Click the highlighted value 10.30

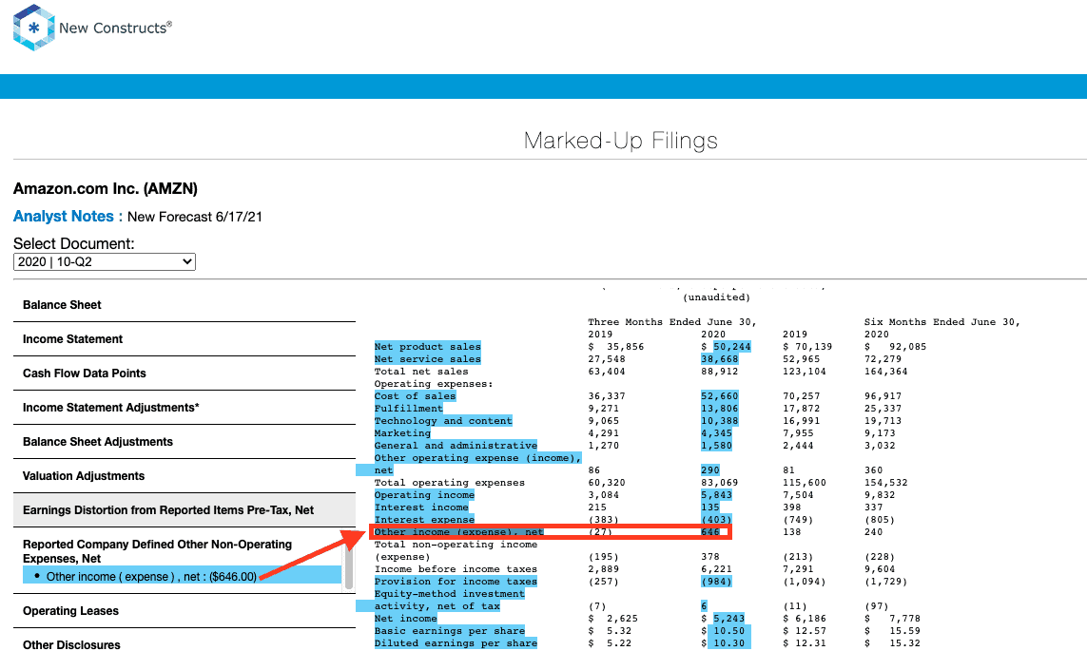point(729,643)
